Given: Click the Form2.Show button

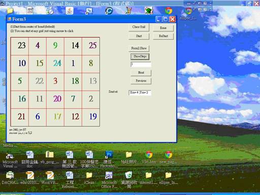Looking at the screenshot, I should point(139,48).
